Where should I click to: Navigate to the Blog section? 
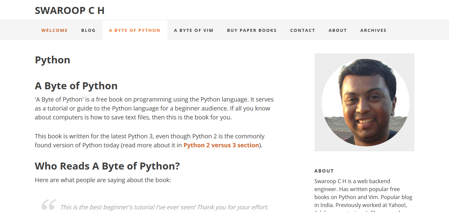click(x=88, y=30)
